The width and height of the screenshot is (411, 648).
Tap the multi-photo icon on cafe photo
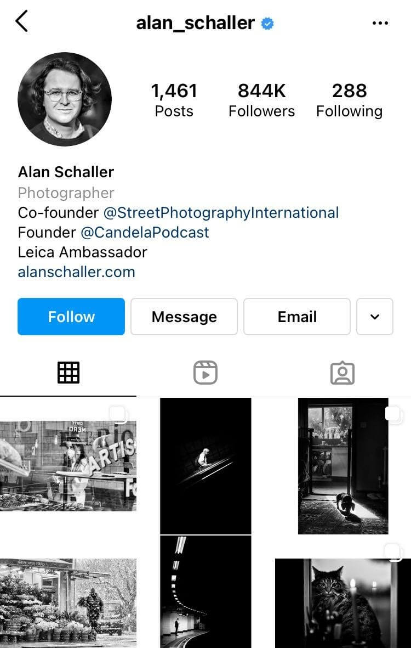tap(118, 415)
